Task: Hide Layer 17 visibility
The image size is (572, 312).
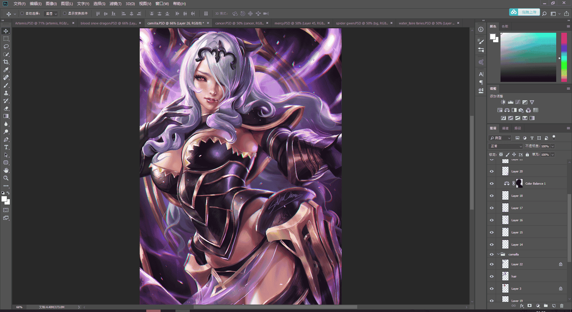Action: (x=492, y=208)
